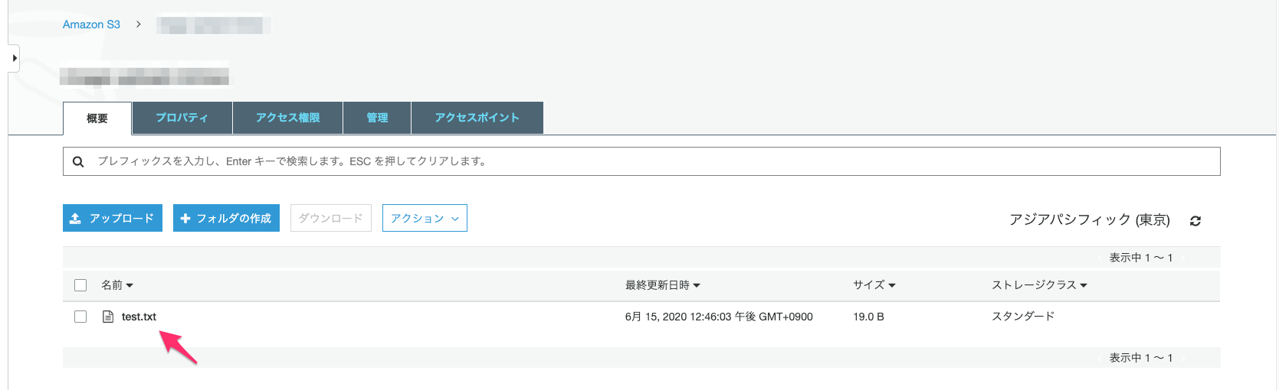The height and width of the screenshot is (390, 1279).
Task: Focus the prefix search input field
Action: (641, 161)
